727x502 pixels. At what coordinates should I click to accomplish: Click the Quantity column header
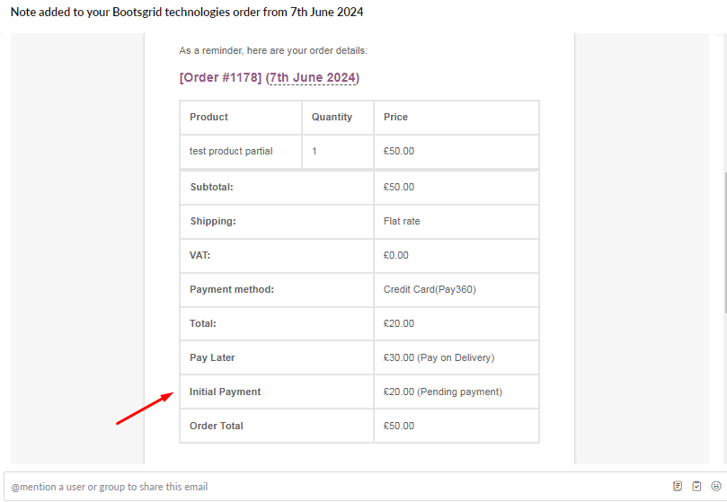tap(338, 117)
